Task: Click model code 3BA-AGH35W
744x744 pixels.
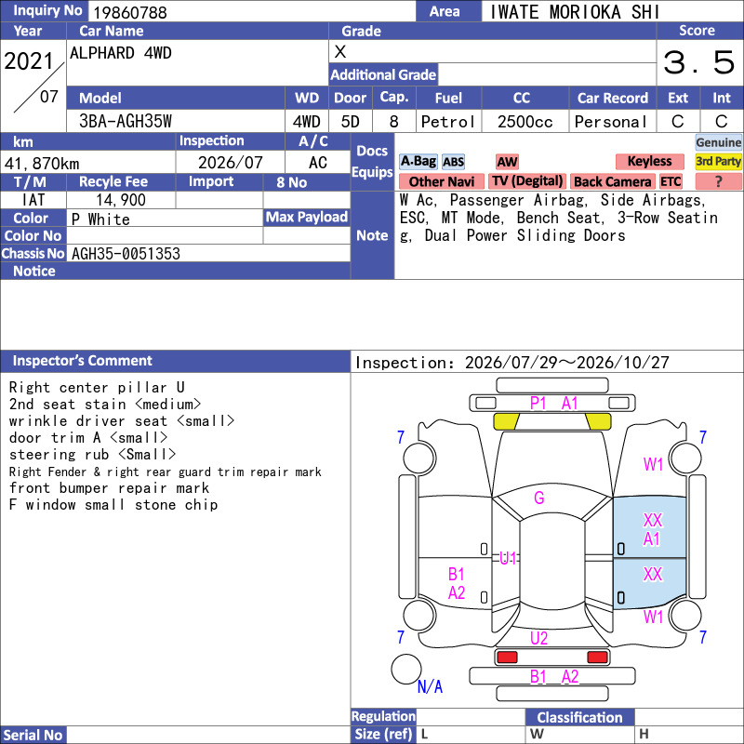Action: (x=126, y=121)
